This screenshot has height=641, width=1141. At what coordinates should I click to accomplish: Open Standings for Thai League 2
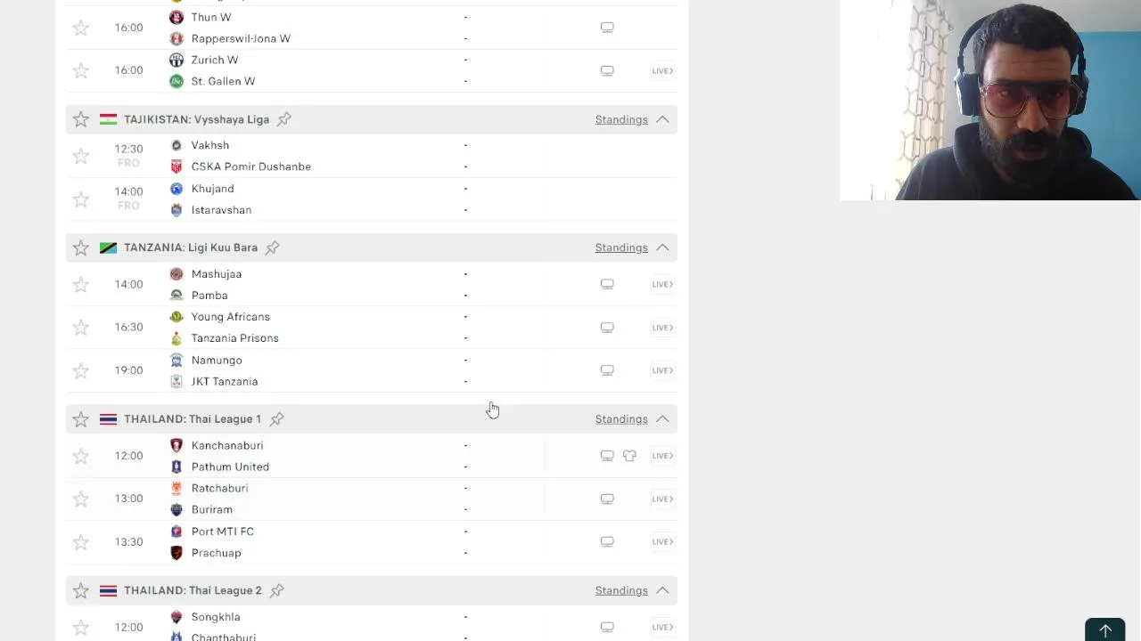point(620,590)
